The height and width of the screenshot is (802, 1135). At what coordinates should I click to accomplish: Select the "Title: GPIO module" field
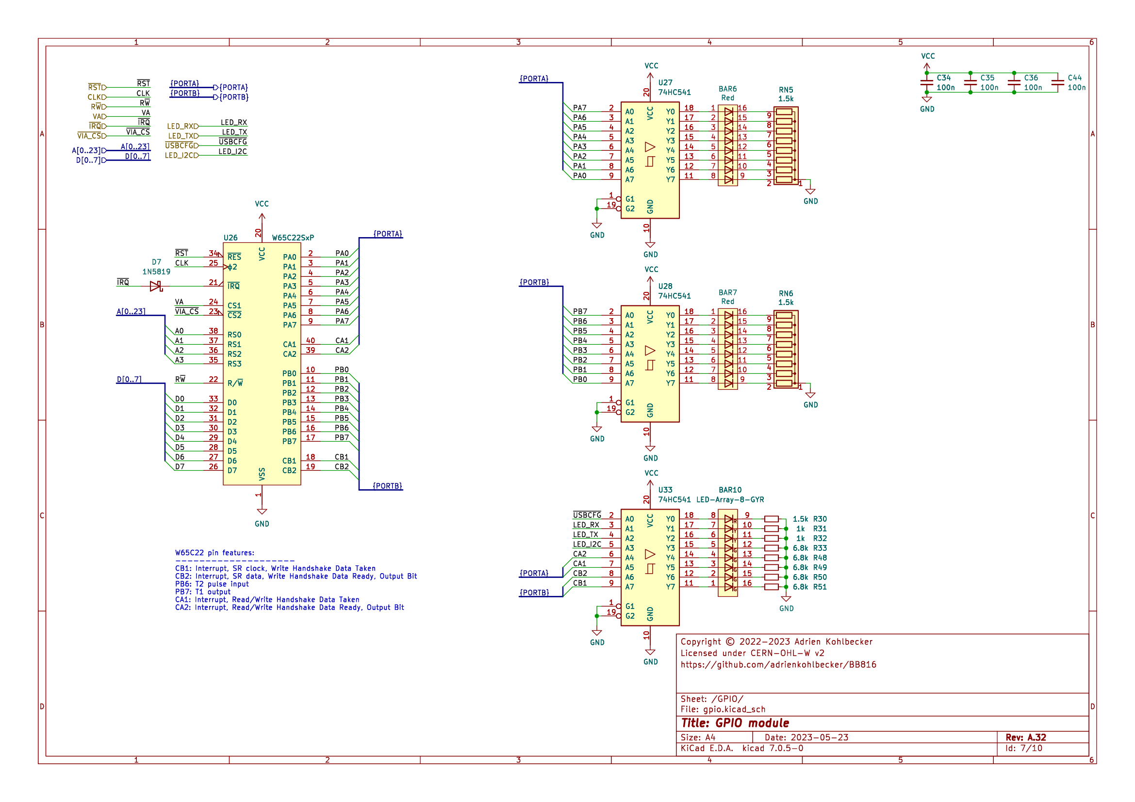coord(735,723)
